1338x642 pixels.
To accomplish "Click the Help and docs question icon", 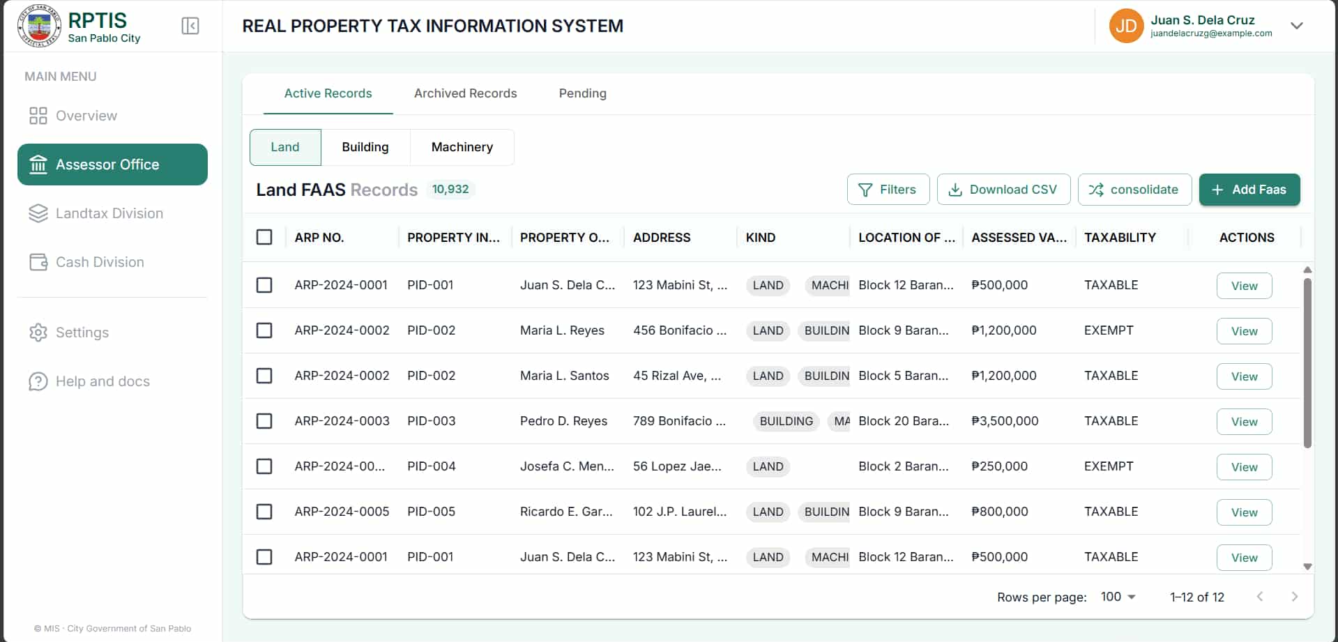I will 38,381.
